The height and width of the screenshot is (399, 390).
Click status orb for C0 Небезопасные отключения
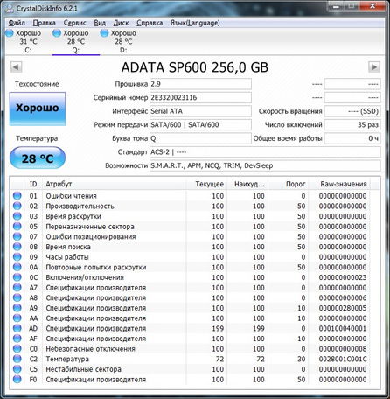17,349
